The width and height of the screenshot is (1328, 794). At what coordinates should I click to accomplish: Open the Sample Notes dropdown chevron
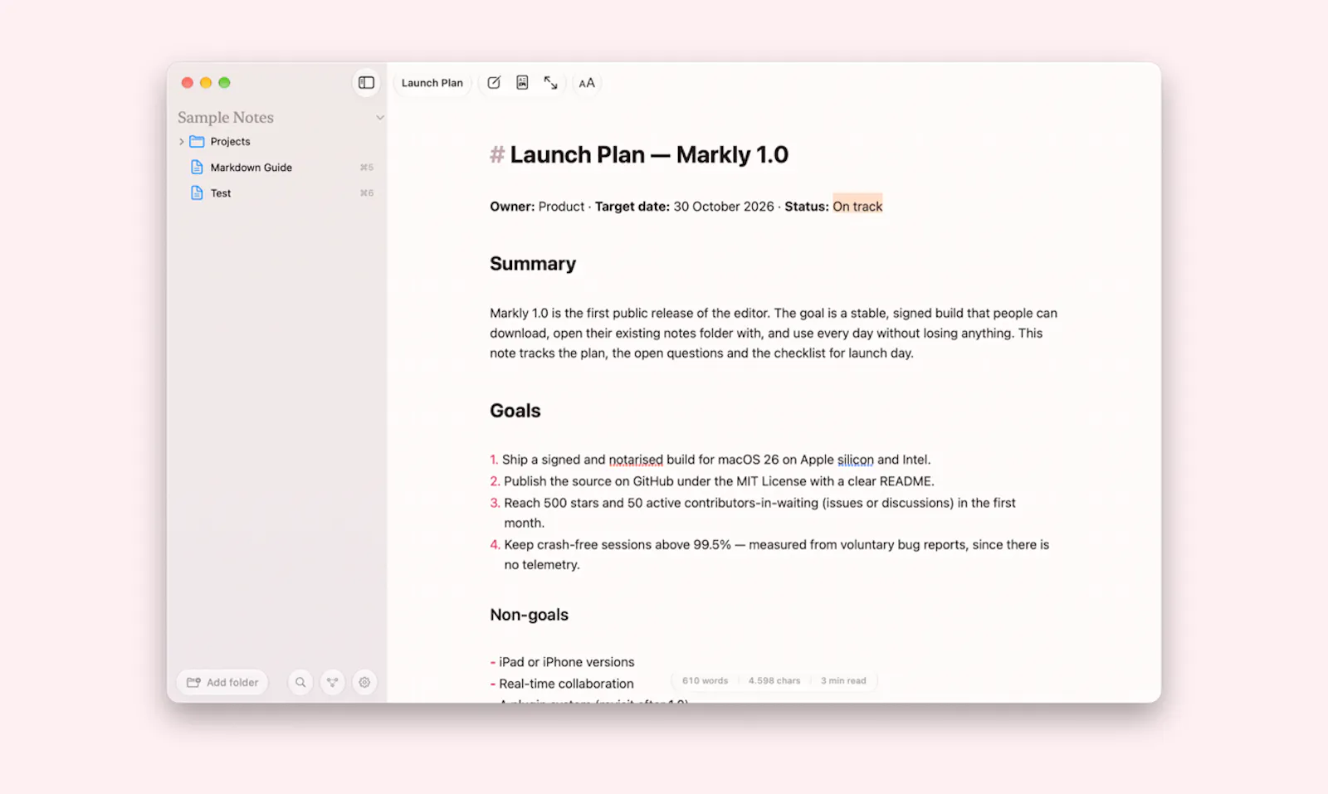tap(380, 118)
